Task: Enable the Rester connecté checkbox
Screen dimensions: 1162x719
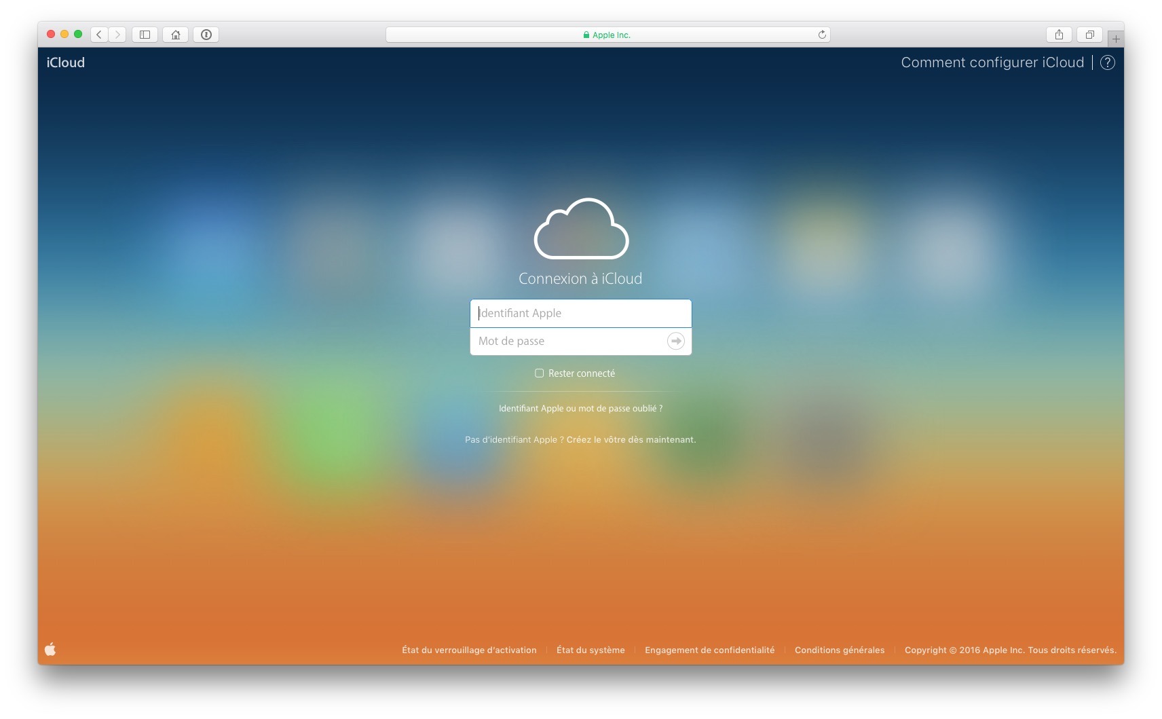Action: [539, 373]
